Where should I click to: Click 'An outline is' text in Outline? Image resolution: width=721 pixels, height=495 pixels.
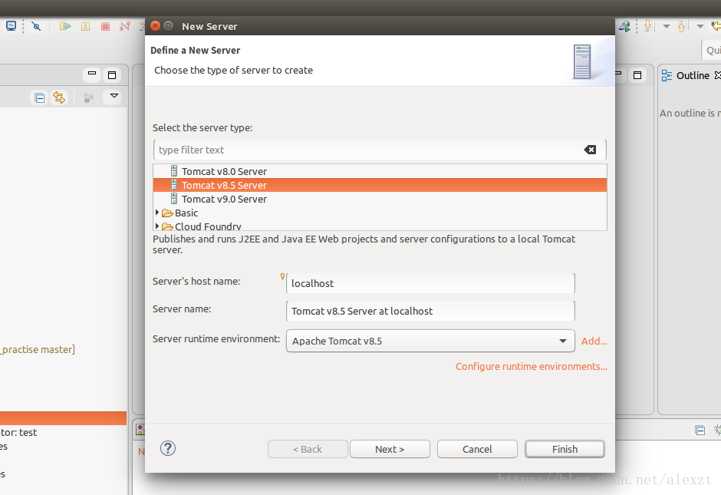pyautogui.click(x=687, y=113)
